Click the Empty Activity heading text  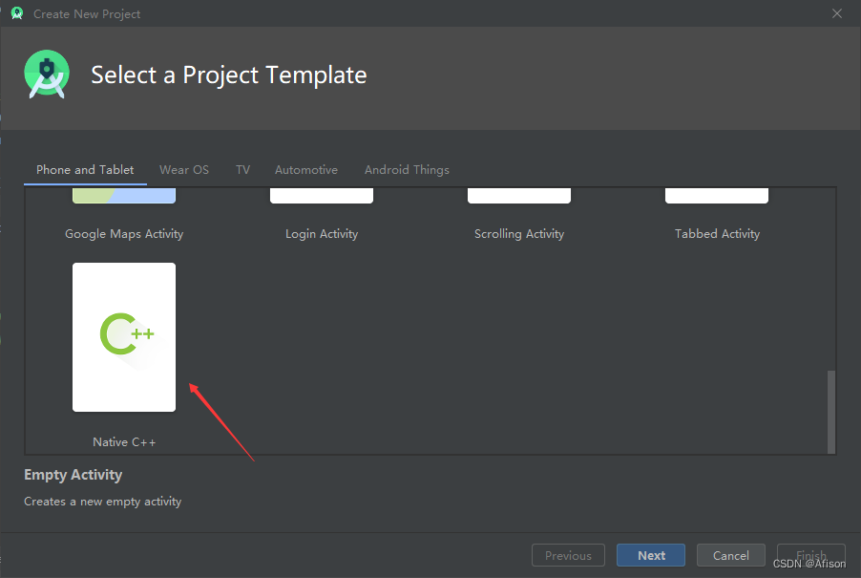(73, 475)
